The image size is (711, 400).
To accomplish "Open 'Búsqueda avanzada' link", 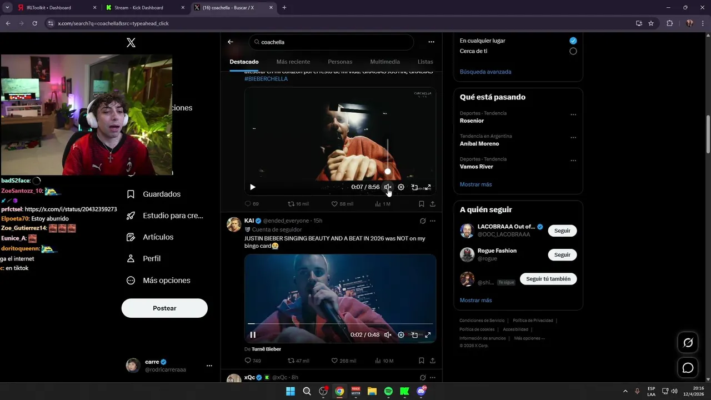I will [485, 72].
